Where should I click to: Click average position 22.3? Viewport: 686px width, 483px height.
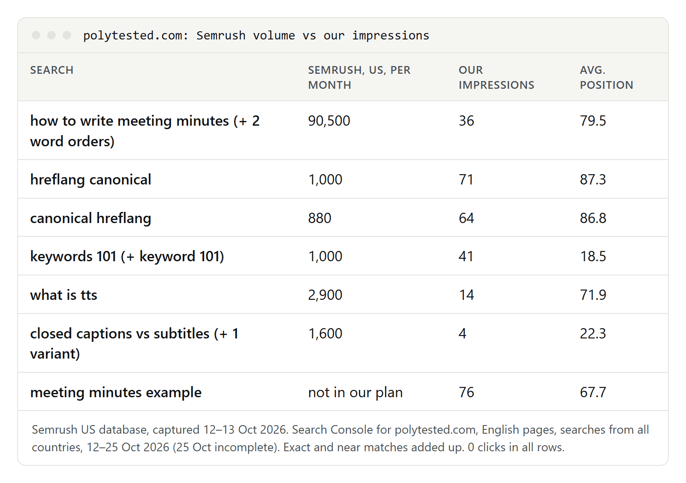click(x=593, y=334)
